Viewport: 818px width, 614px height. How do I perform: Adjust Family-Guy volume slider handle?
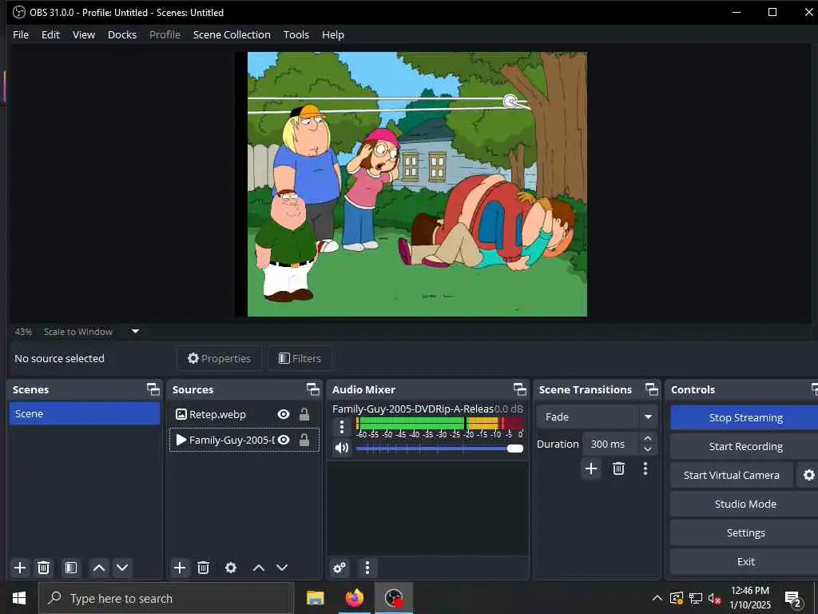point(515,449)
